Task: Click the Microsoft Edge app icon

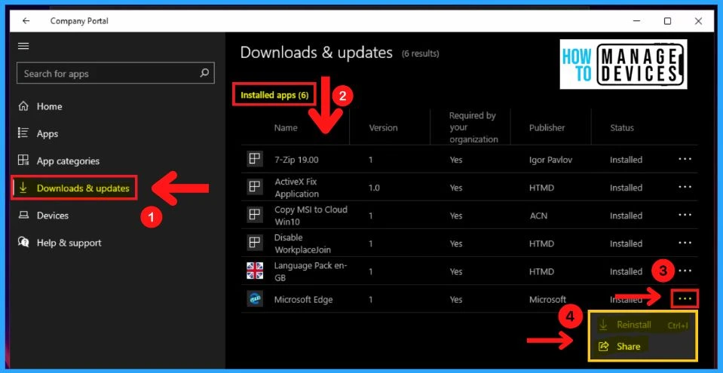Action: tap(255, 299)
